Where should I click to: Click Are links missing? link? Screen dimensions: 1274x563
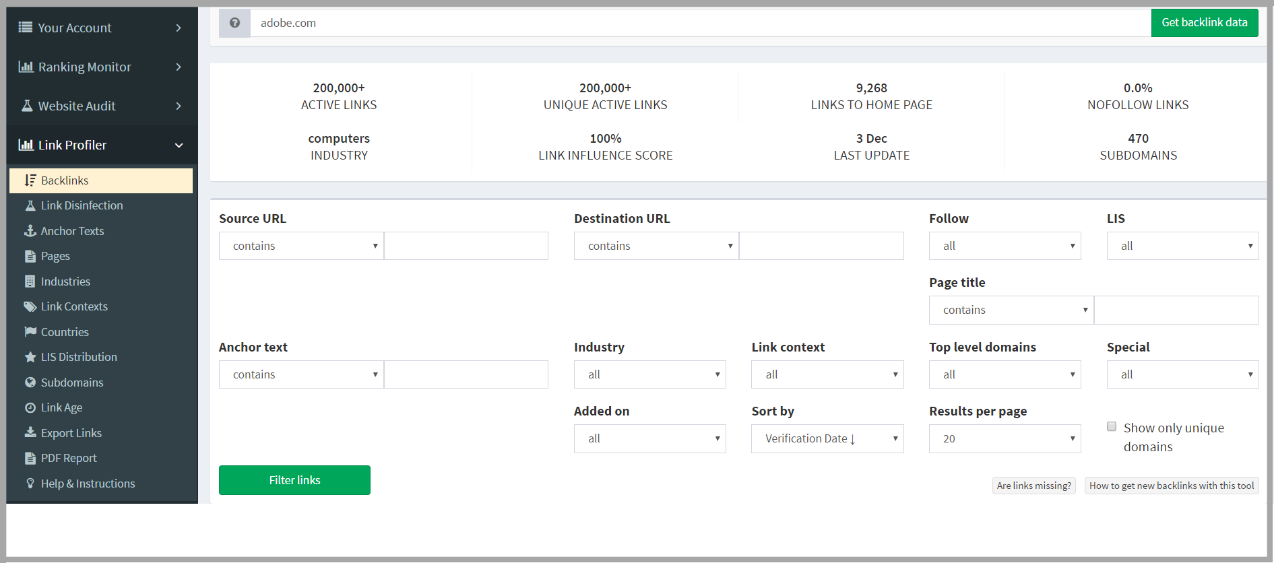pyautogui.click(x=1033, y=486)
